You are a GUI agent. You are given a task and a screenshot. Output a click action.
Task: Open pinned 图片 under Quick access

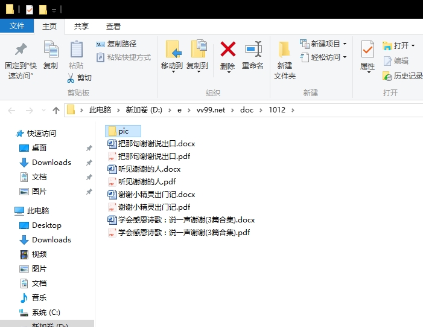point(33,192)
